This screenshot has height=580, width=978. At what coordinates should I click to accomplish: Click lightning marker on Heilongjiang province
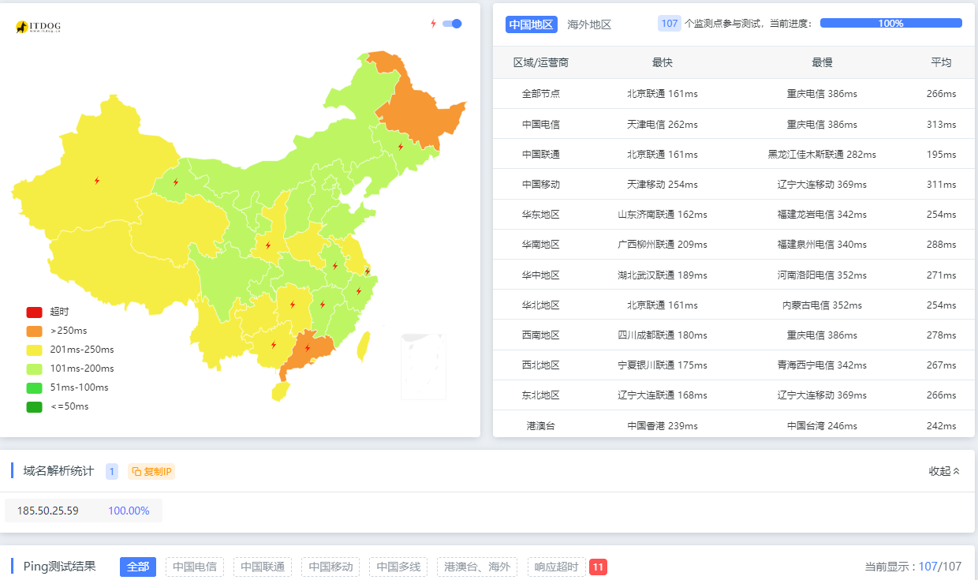click(401, 146)
